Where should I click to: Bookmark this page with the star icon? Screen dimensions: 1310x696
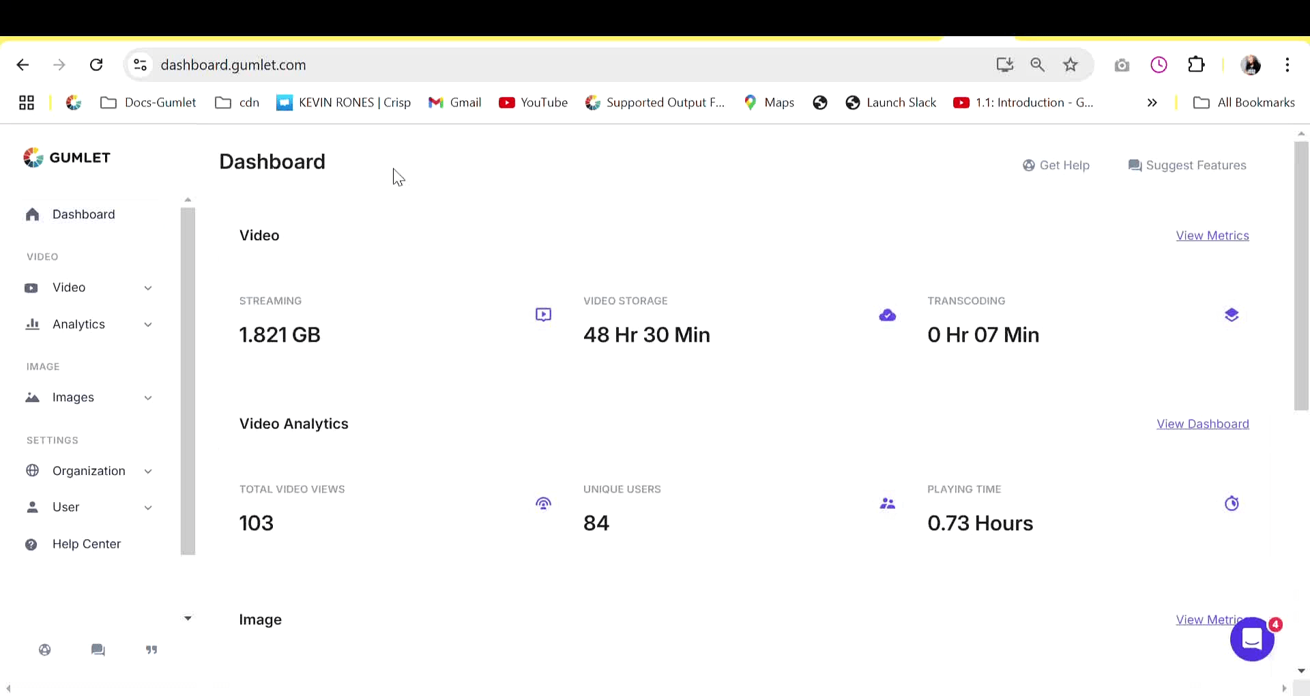(x=1070, y=65)
